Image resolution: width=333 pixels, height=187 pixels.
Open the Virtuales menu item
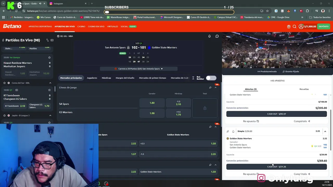tap(112, 26)
